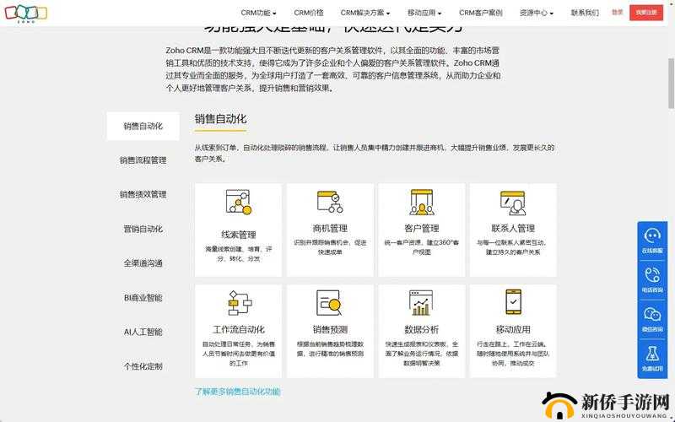Click the 数据分析 card title
Image resolution: width=675 pixels, height=422 pixels.
[x=421, y=329]
